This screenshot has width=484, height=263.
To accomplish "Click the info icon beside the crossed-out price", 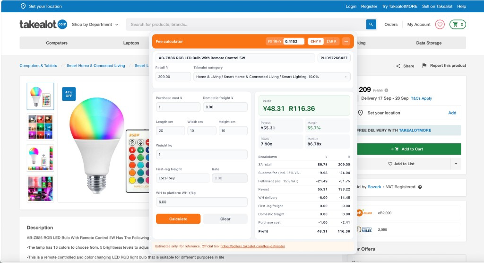I will [x=386, y=90].
